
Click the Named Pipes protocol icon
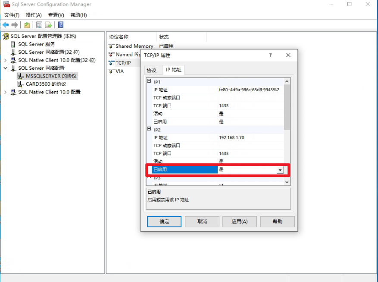click(111, 54)
